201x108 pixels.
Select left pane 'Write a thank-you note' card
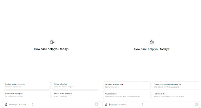pos(75,95)
